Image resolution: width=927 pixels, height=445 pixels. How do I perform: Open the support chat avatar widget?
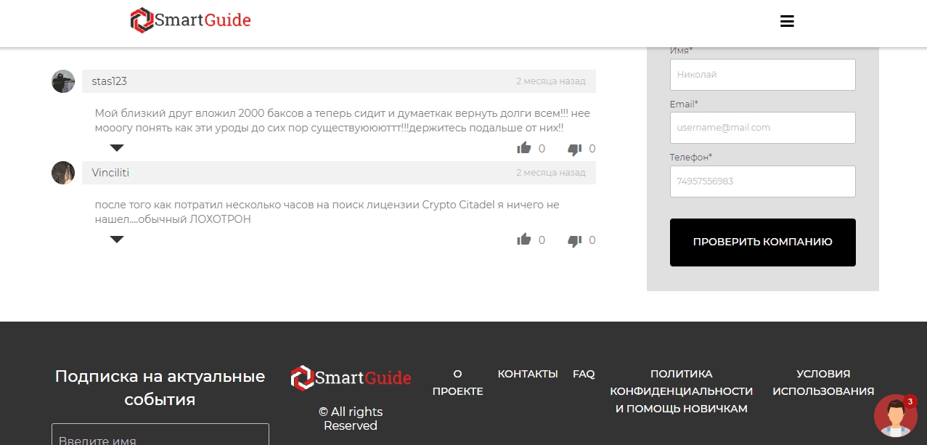[x=895, y=416]
